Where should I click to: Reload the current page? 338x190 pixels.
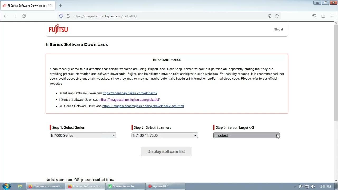point(24,16)
